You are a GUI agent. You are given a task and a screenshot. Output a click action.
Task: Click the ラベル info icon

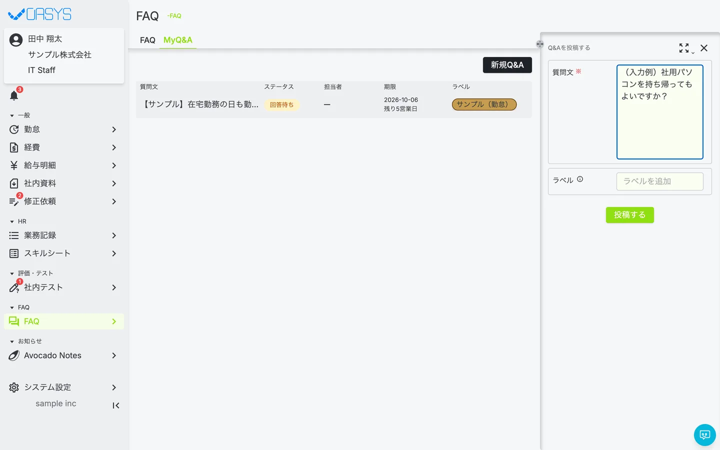coord(580,179)
